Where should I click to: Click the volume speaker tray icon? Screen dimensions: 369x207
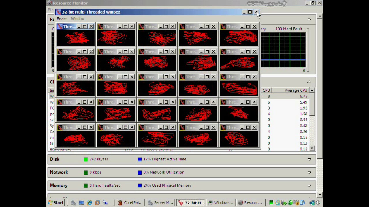pos(318,203)
